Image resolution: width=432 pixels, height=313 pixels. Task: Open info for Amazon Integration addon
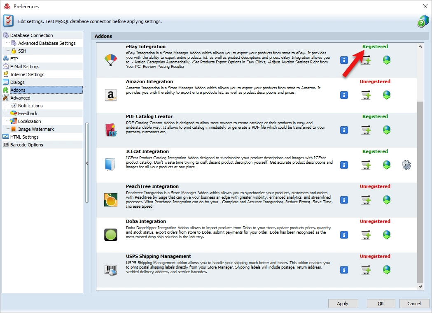point(344,95)
